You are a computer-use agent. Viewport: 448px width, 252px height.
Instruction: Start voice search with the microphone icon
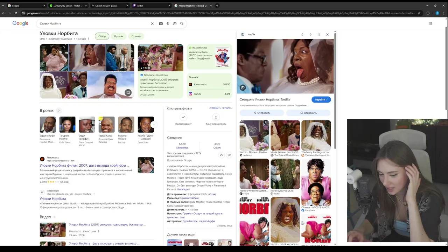point(168,23)
